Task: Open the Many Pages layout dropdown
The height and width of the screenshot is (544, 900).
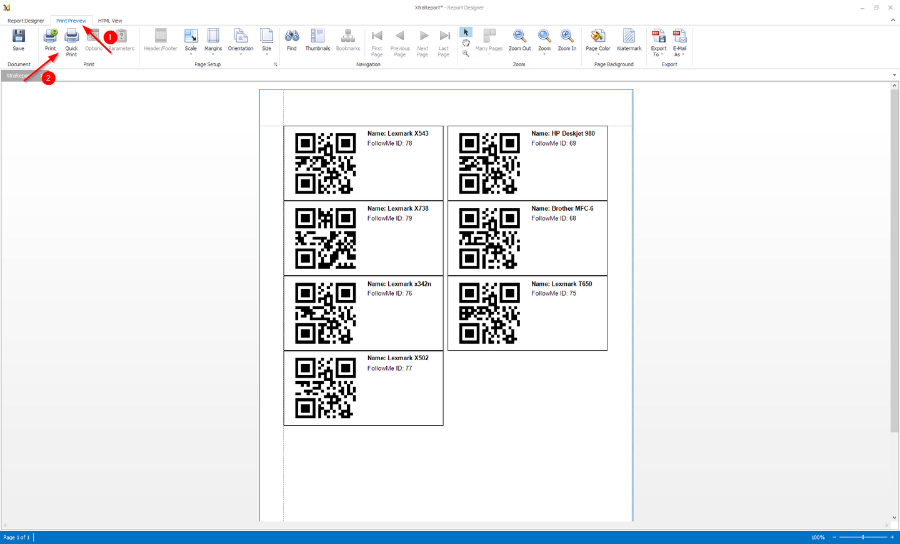Action: tap(489, 43)
